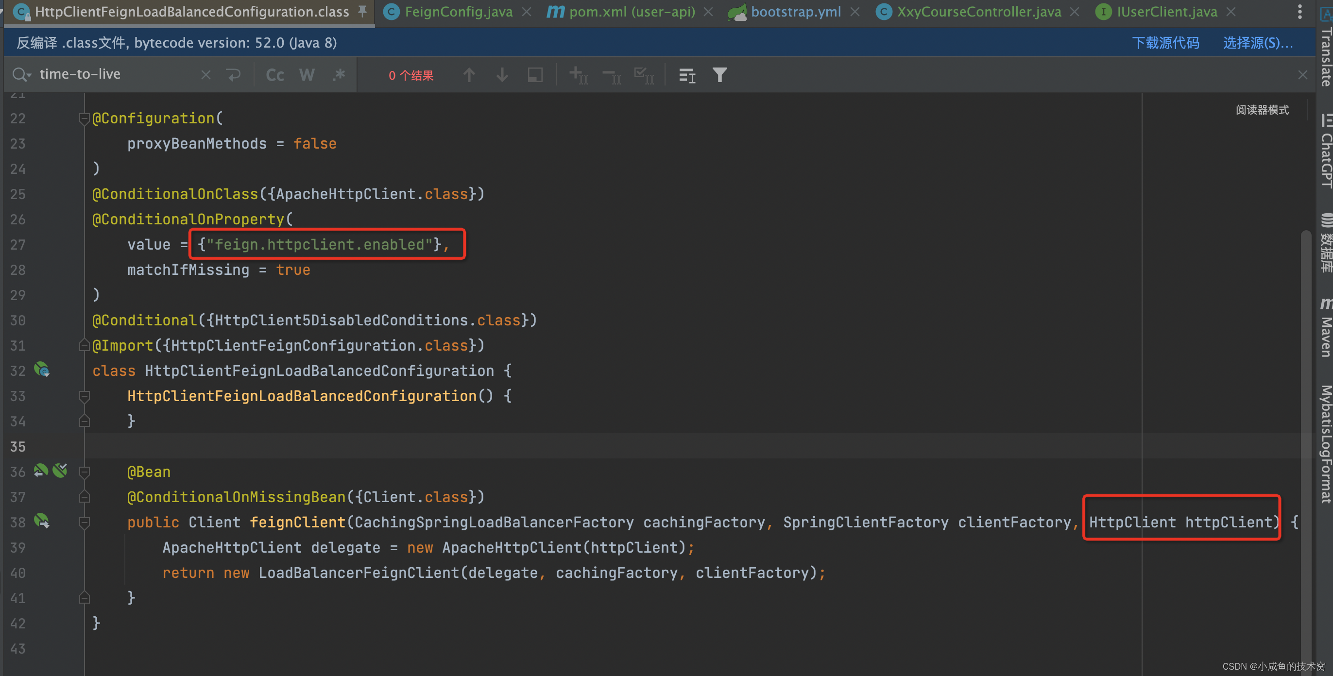Viewport: 1333px width, 676px height.
Task: Go to next search occurrence
Action: tap(502, 75)
